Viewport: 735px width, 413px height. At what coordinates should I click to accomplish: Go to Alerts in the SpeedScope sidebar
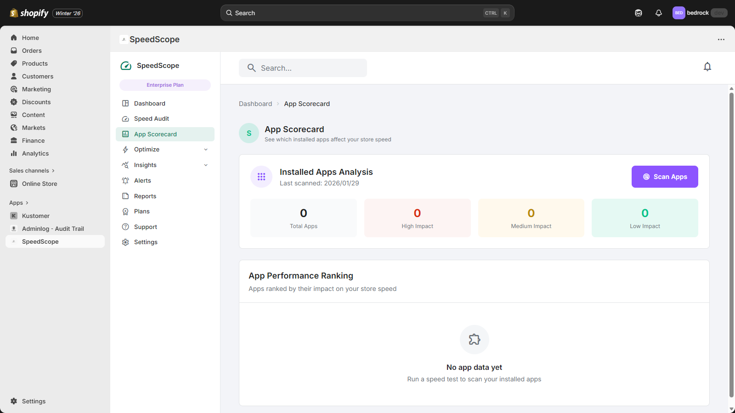[142, 181]
